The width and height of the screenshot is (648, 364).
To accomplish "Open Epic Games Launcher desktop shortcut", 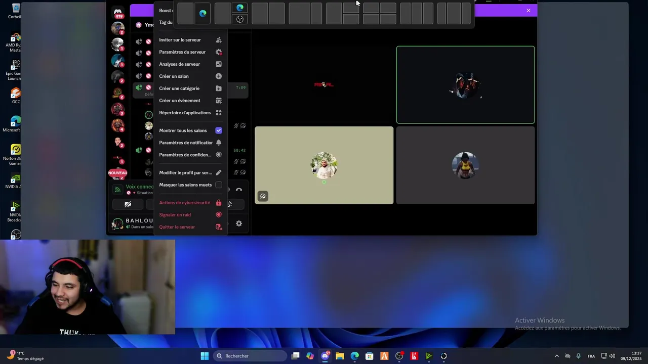I will click(15, 70).
